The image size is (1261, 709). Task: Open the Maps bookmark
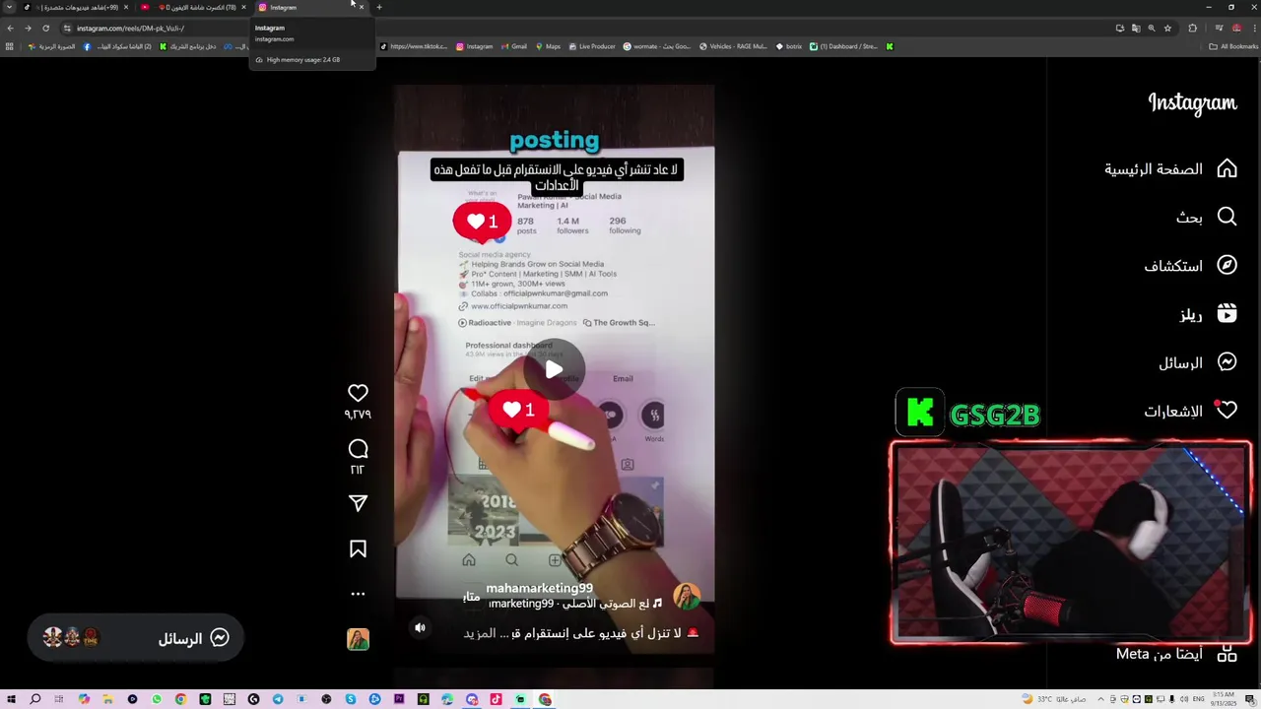tap(547, 46)
